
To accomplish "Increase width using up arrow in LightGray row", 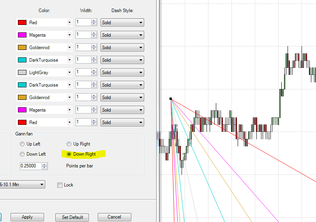I will coord(94,71).
